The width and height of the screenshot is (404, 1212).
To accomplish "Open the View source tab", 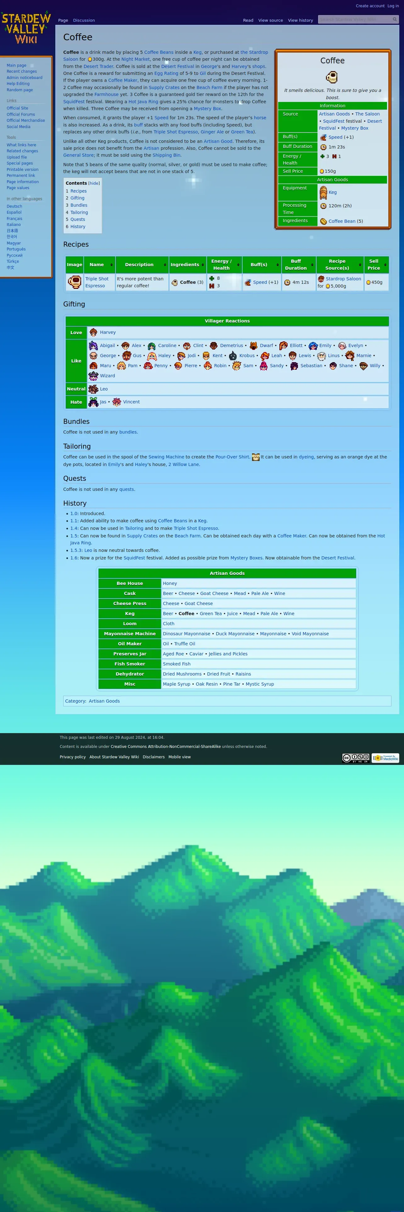I will pos(270,20).
